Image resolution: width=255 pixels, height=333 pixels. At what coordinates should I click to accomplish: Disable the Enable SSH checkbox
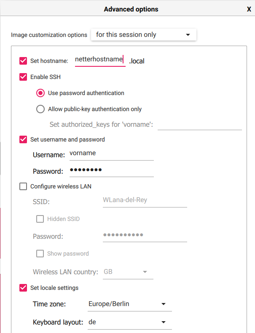24,77
